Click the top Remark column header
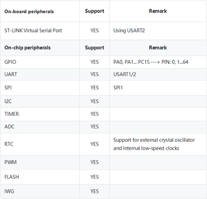Image resolution: width=207 pixels, height=199 pixels. (x=158, y=11)
